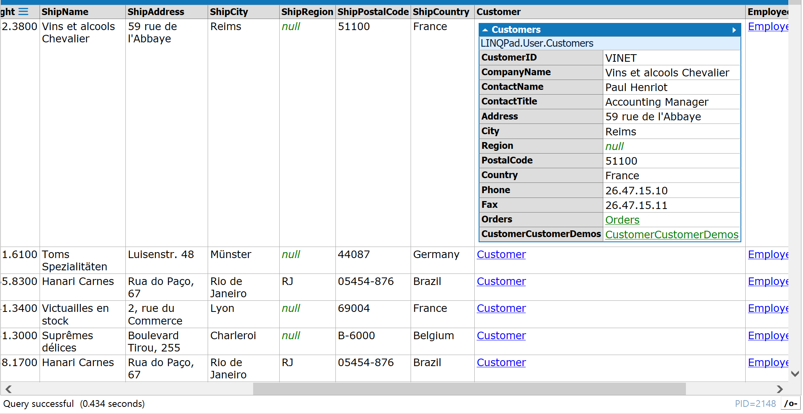Collapse the Customers panel using its triangle

tap(485, 30)
